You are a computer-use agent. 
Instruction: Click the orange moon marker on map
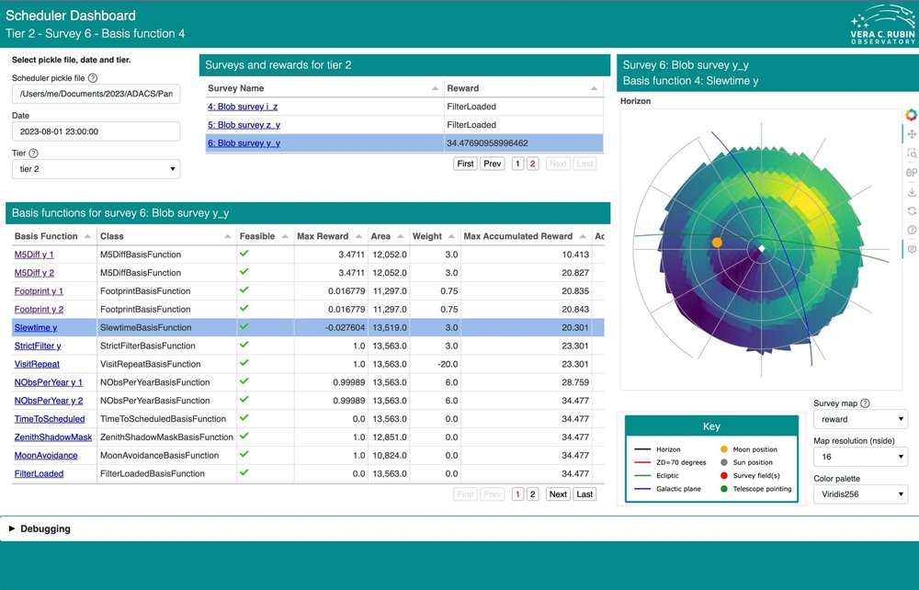point(717,242)
